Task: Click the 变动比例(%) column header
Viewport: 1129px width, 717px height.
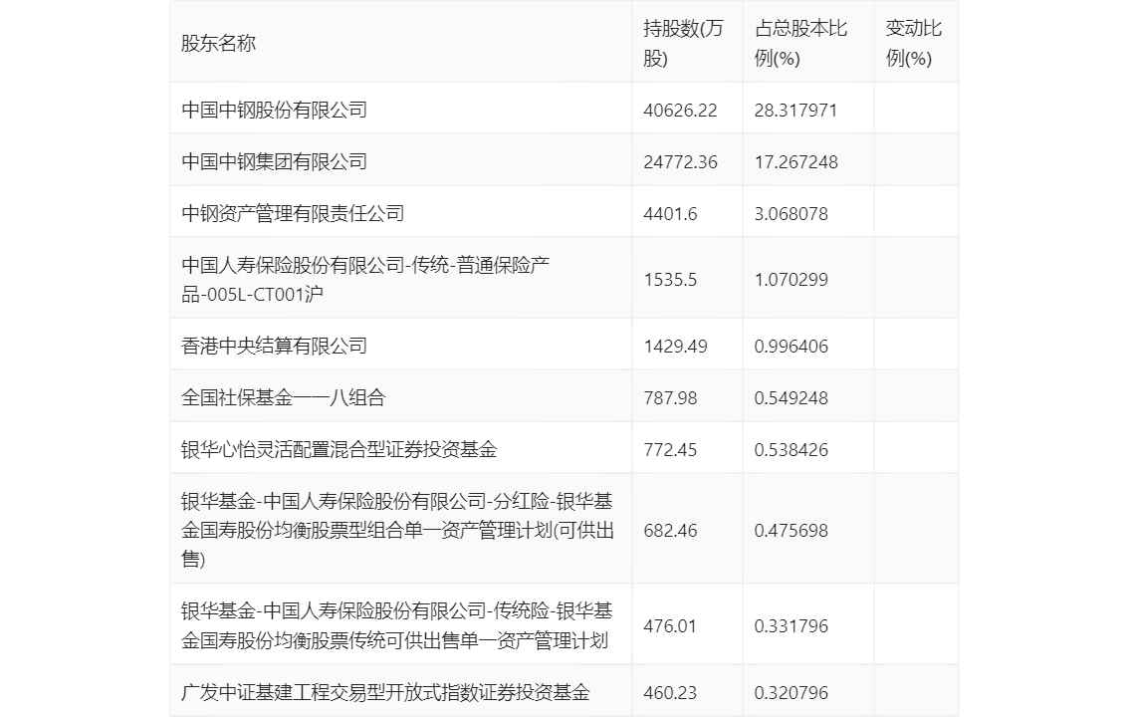Action: [913, 43]
